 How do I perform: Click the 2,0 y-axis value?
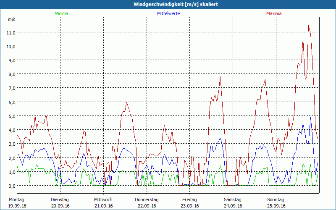tap(12, 158)
